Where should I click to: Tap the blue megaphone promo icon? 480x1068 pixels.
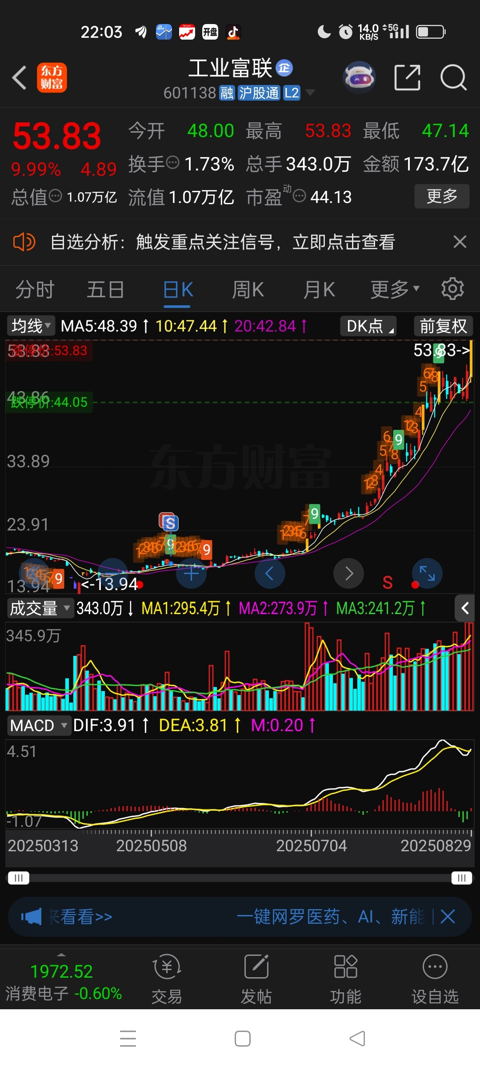pos(31,917)
